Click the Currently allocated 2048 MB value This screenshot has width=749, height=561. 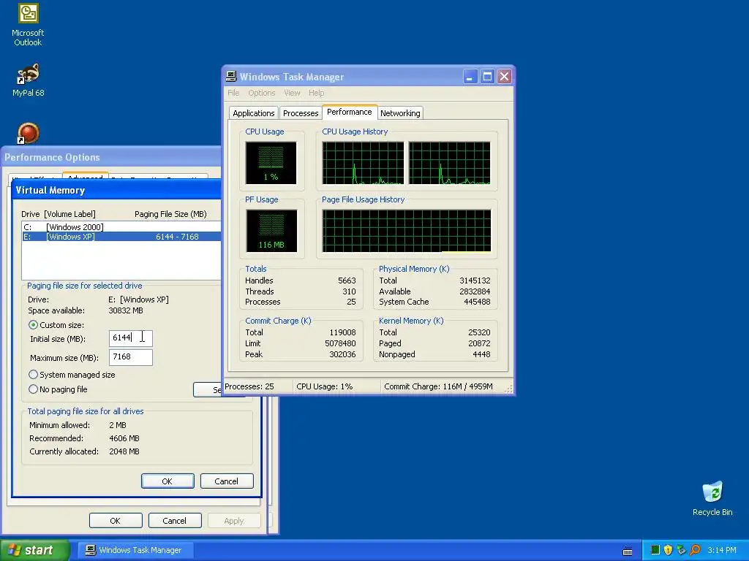click(x=124, y=451)
